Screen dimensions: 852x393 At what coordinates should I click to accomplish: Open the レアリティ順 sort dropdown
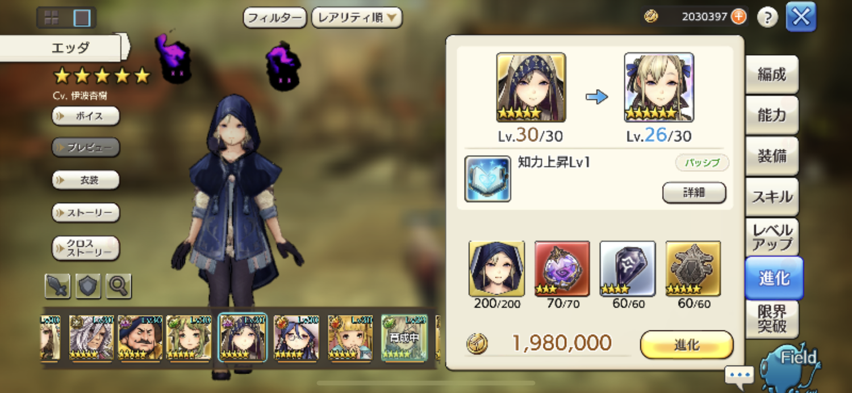point(357,18)
